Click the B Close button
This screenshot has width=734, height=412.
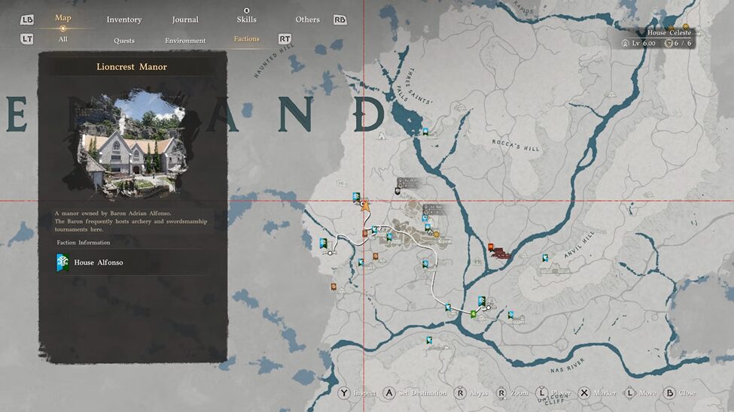coord(680,392)
